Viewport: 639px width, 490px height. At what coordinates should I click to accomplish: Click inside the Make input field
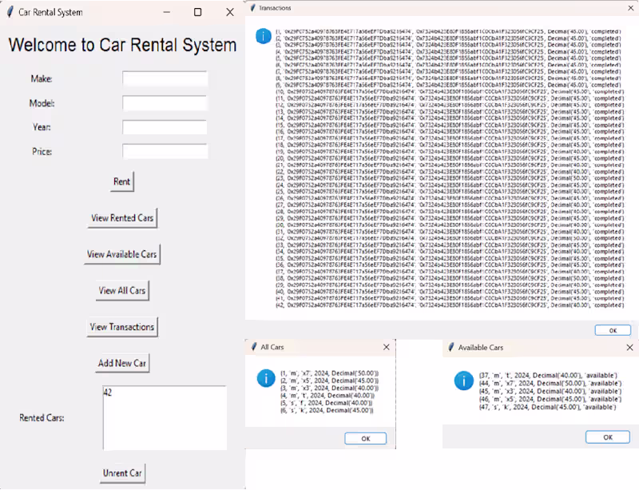coord(164,79)
